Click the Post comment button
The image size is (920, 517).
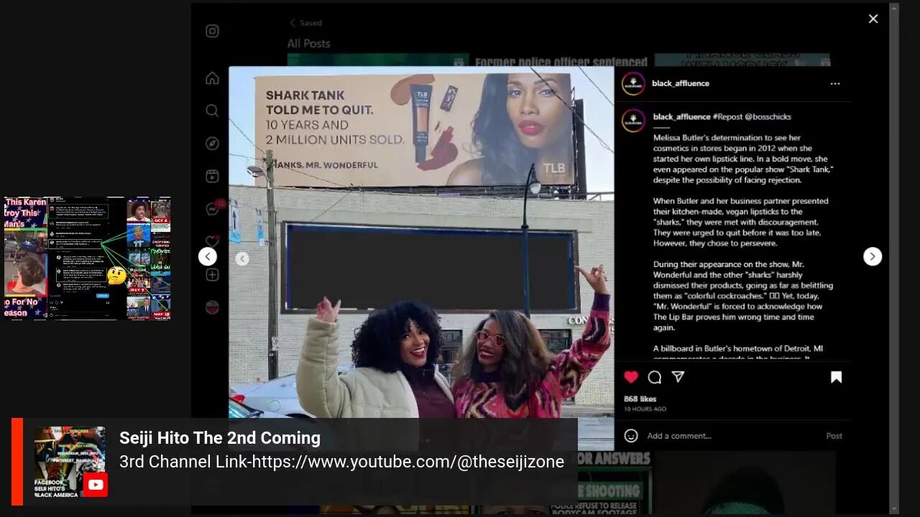834,436
